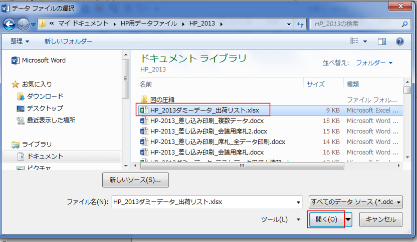The width and height of the screenshot is (417, 242).
Task: Open the file type filter dropdown
Action: tap(356, 202)
